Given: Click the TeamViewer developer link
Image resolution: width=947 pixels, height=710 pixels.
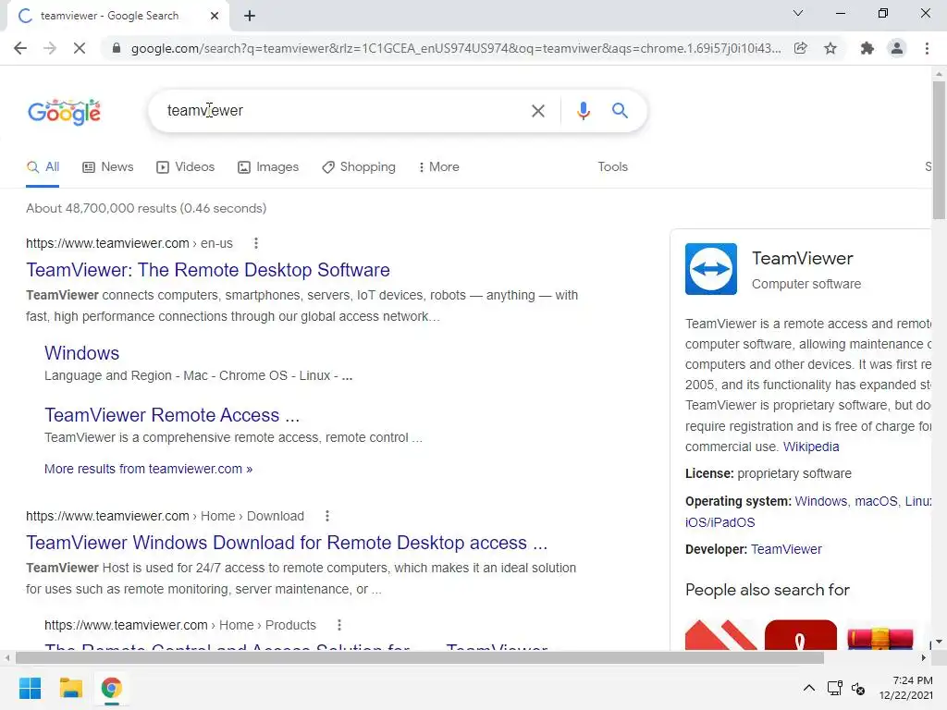Looking at the screenshot, I should pos(786,549).
